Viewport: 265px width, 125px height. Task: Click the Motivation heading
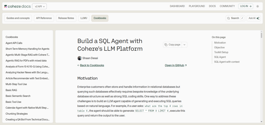[x=87, y=78]
